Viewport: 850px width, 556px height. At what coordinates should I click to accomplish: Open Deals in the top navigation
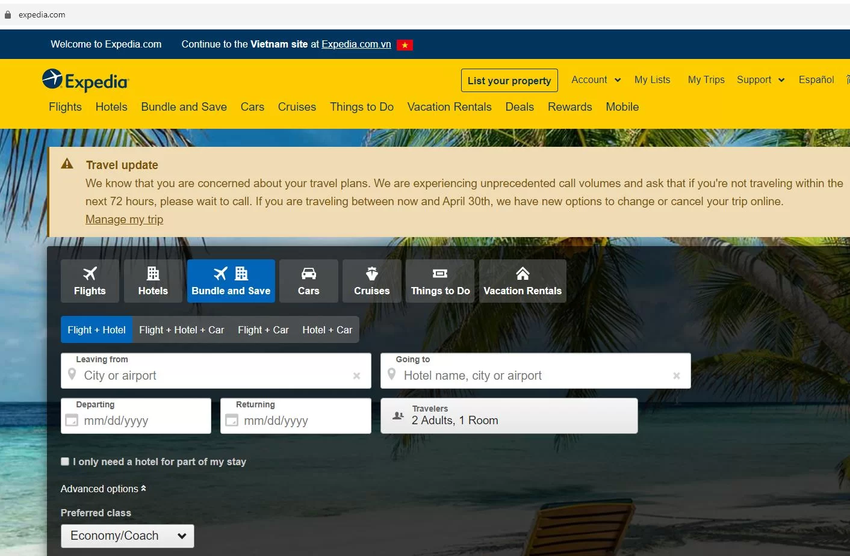click(520, 107)
